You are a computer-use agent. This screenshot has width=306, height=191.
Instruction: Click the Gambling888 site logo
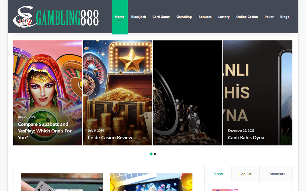coord(56,17)
